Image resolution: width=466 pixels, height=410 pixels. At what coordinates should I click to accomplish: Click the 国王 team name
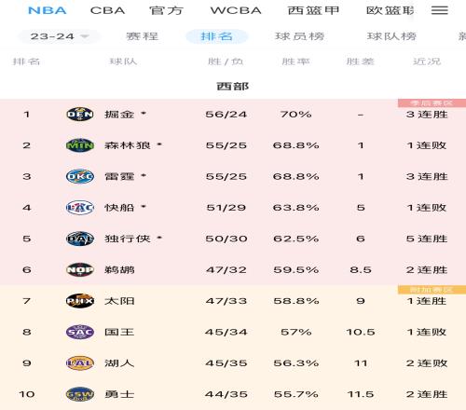point(119,332)
